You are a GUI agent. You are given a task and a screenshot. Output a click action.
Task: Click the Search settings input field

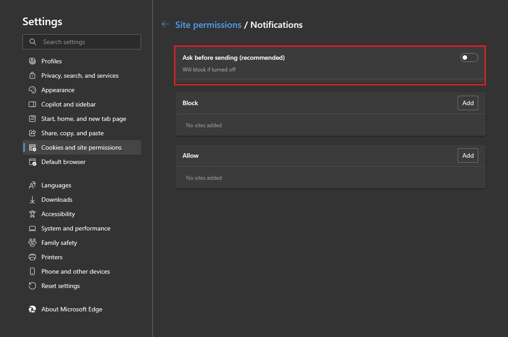click(81, 42)
